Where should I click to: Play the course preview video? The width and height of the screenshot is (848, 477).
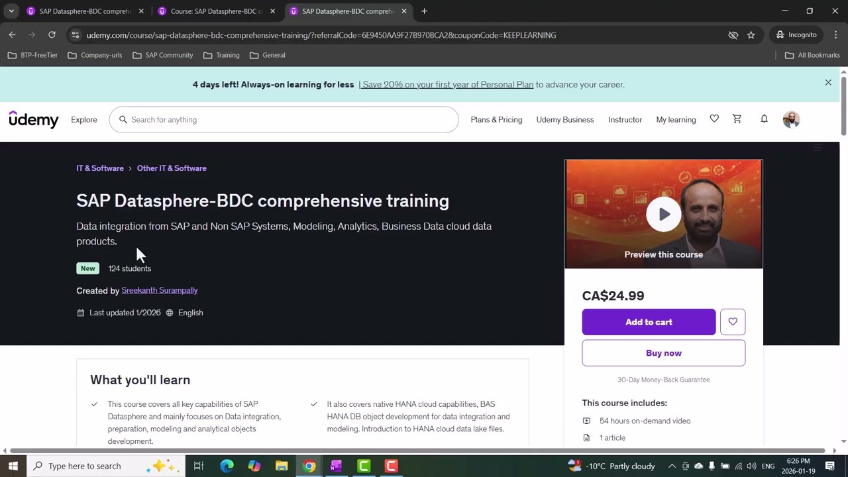(664, 214)
